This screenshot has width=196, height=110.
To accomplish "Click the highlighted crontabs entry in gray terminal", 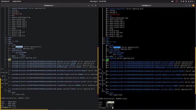I will click(19, 47).
